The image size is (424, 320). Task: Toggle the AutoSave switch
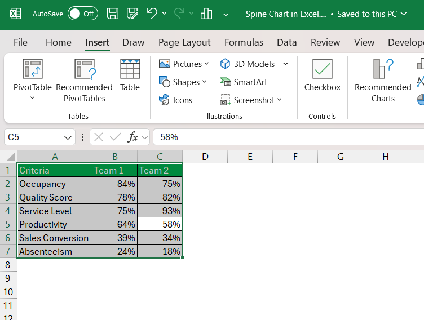pos(83,14)
